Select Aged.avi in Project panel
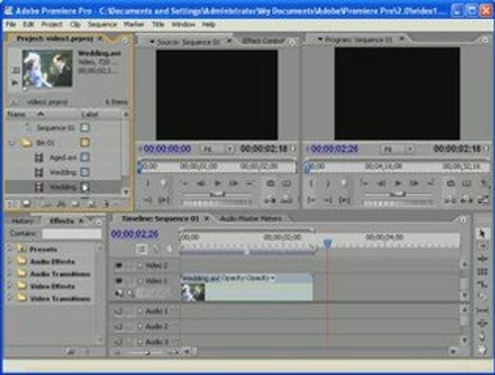 point(63,157)
